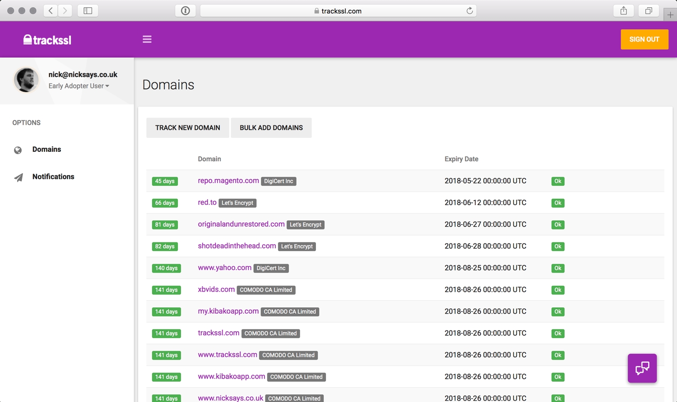Open the www.trackssl.com domain link

click(227, 355)
